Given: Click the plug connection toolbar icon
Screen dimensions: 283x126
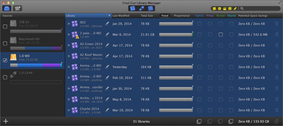Looking at the screenshot, I should click(x=141, y=8).
